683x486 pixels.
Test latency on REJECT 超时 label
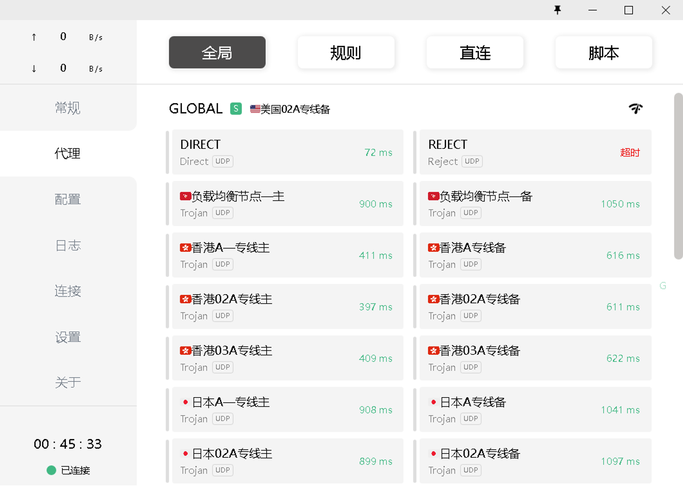629,152
